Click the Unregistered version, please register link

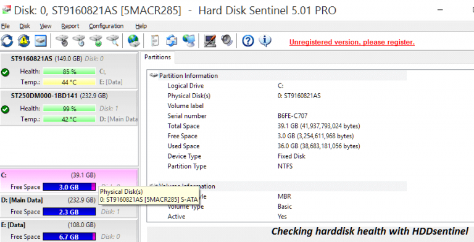(x=352, y=42)
